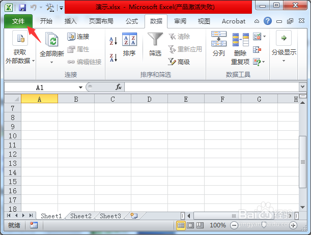
Task: Select column D header
Action: 149,99
